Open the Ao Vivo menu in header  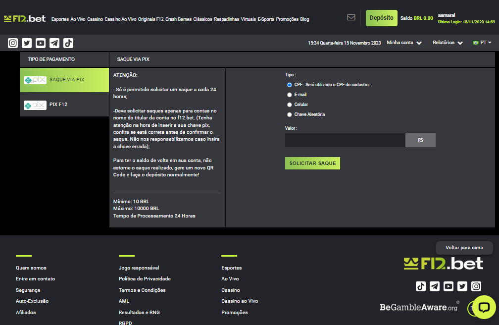coord(78,19)
